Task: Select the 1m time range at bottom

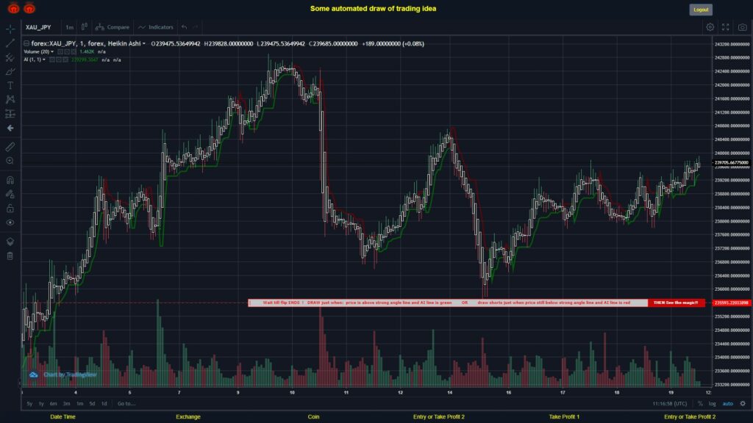Action: click(x=79, y=404)
